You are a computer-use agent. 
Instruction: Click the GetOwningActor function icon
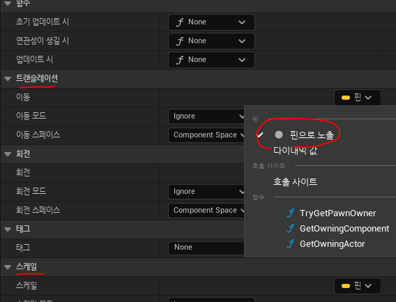click(x=291, y=244)
